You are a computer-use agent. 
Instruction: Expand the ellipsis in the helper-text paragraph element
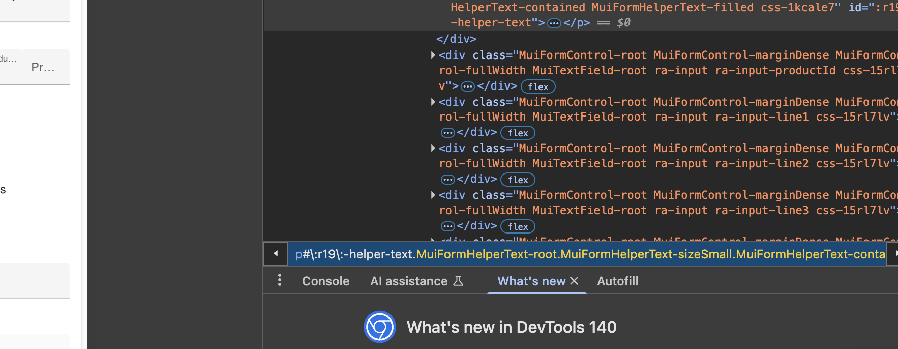pos(554,23)
